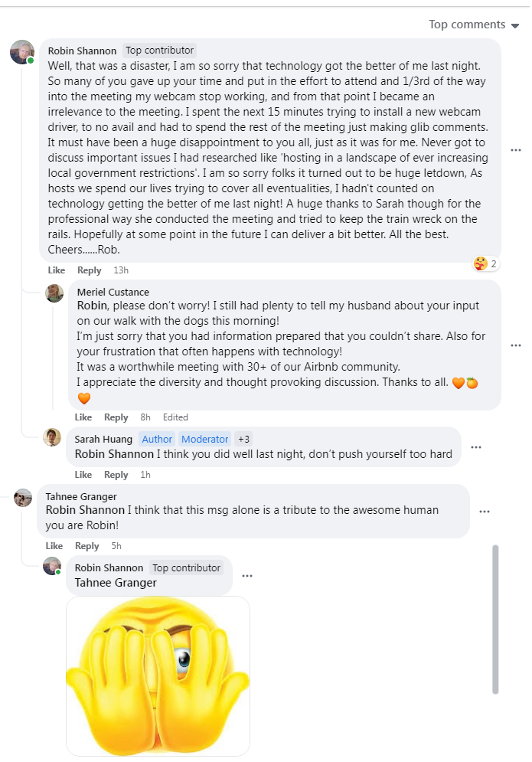Screen dimensions: 532x762
Task: Open options menu for Sarah Huang's reply
Action: click(476, 447)
